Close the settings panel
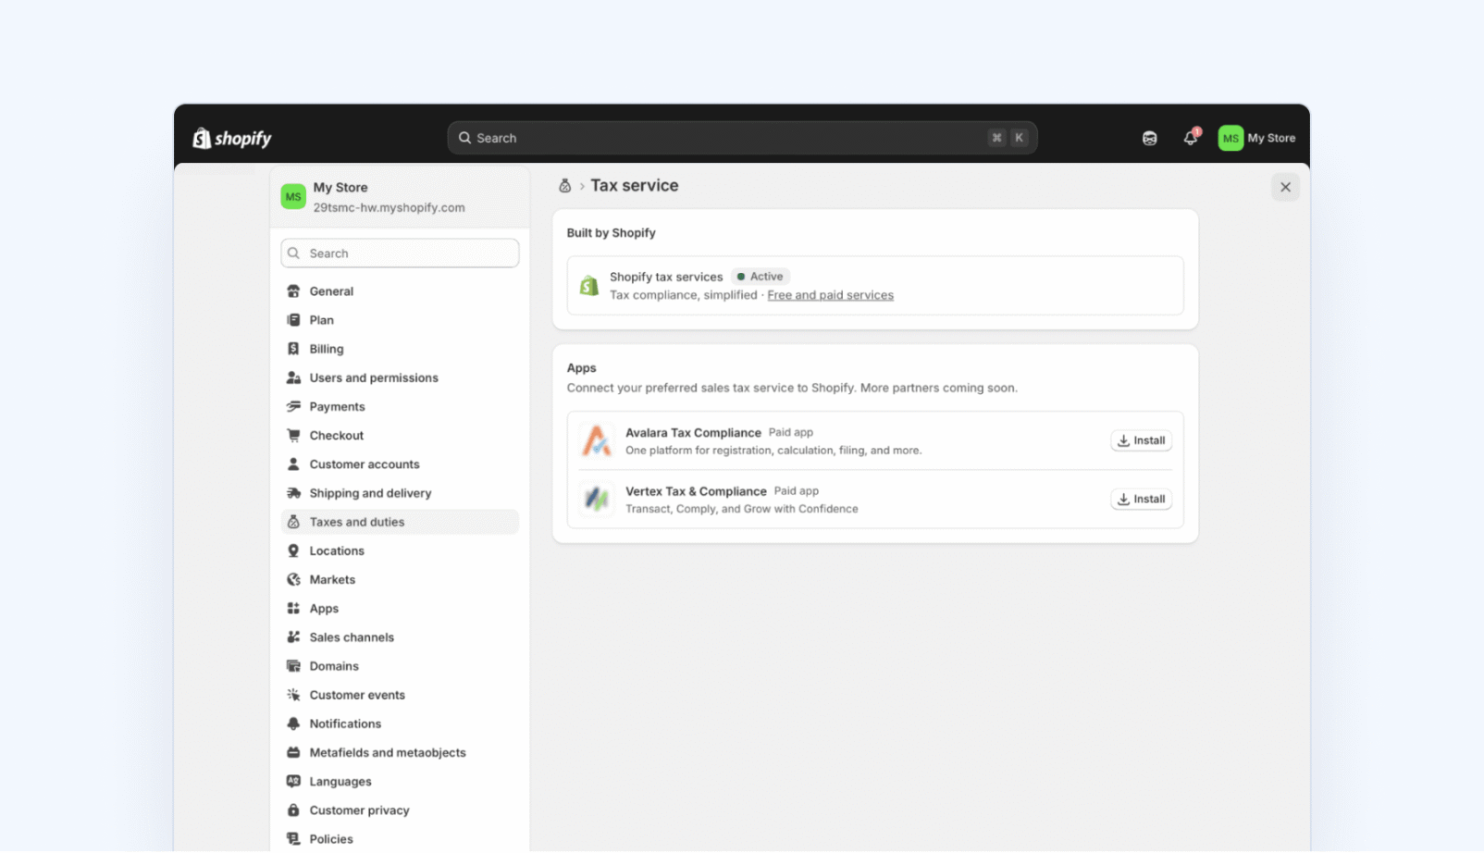The image size is (1484, 853). point(1285,187)
